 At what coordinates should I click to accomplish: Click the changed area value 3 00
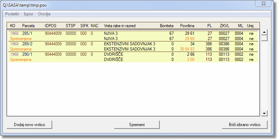[190, 60]
